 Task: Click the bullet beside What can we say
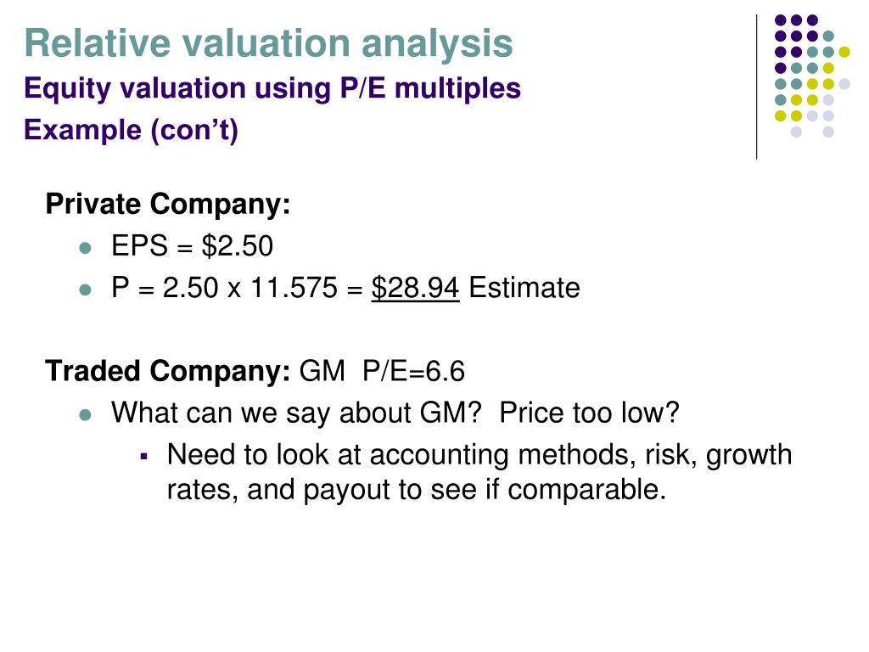click(x=84, y=415)
